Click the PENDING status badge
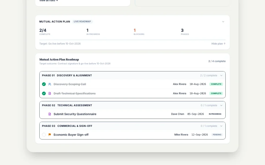The height and width of the screenshot is (165, 265). [217, 135]
